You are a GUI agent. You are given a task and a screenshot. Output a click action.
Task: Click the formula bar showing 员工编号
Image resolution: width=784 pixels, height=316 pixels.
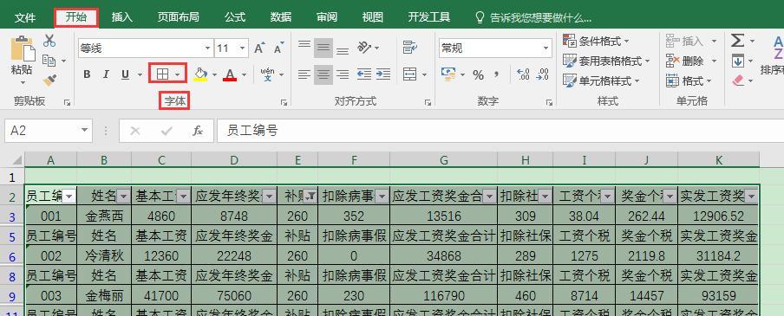500,131
